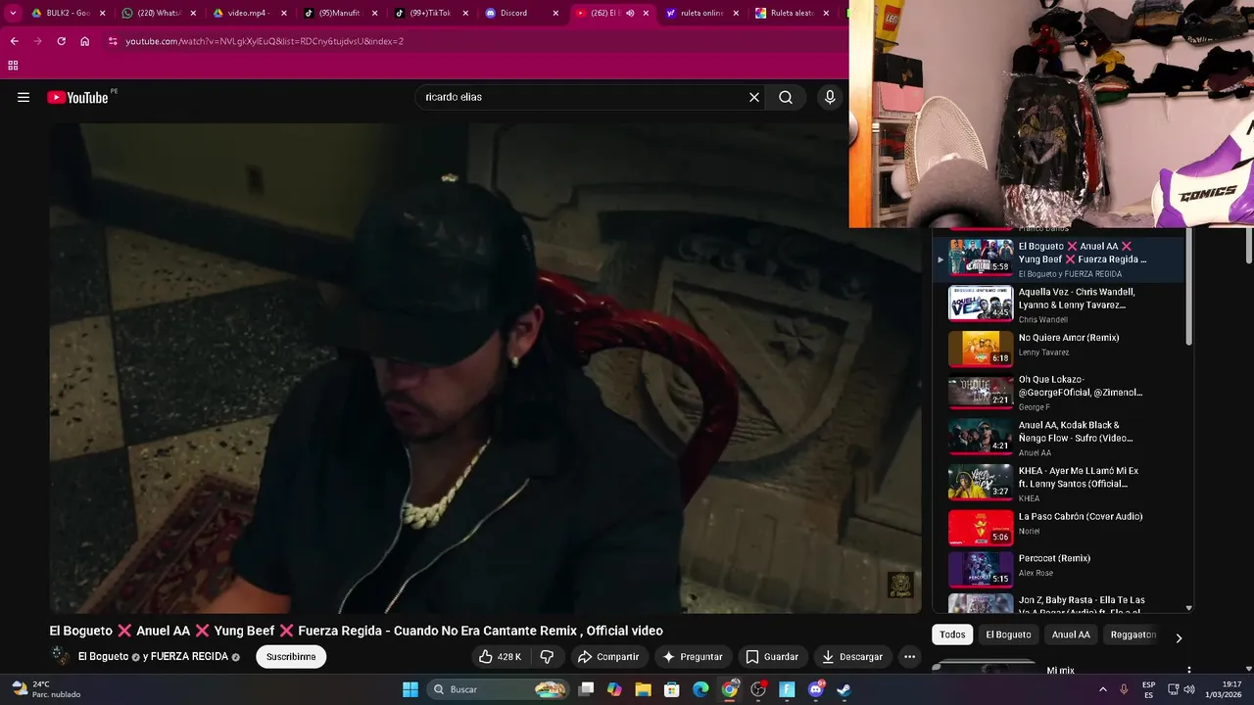1254x705 pixels.
Task: Select the El Bogueto filter chip
Action: (x=1008, y=634)
